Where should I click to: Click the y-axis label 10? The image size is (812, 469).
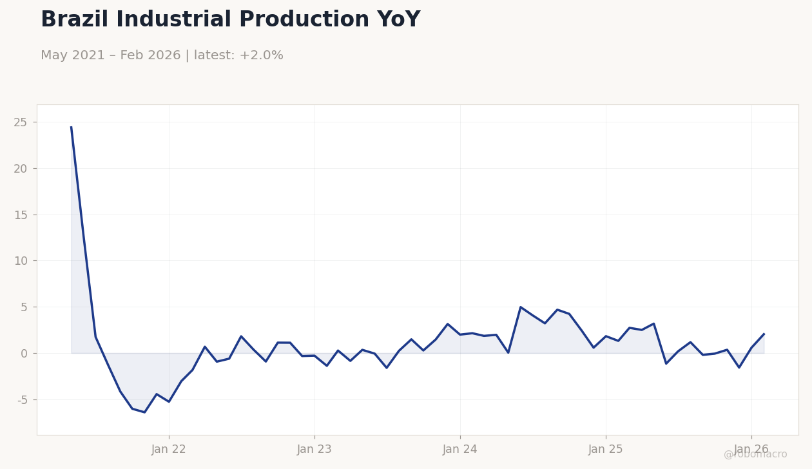[x=21, y=261]
